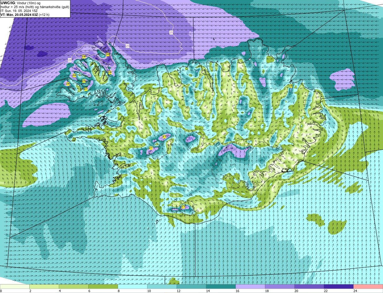
Task: Click the "VT: Mán. 20.05.2024 03Z (+12 h)" line
Action: coord(25,14)
